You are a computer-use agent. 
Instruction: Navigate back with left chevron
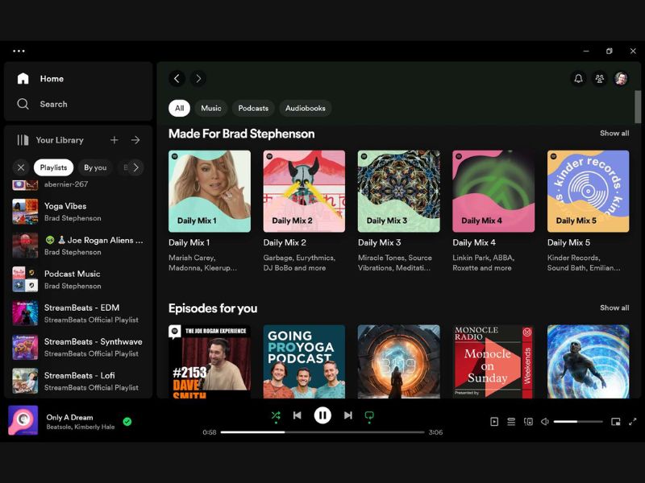(177, 78)
